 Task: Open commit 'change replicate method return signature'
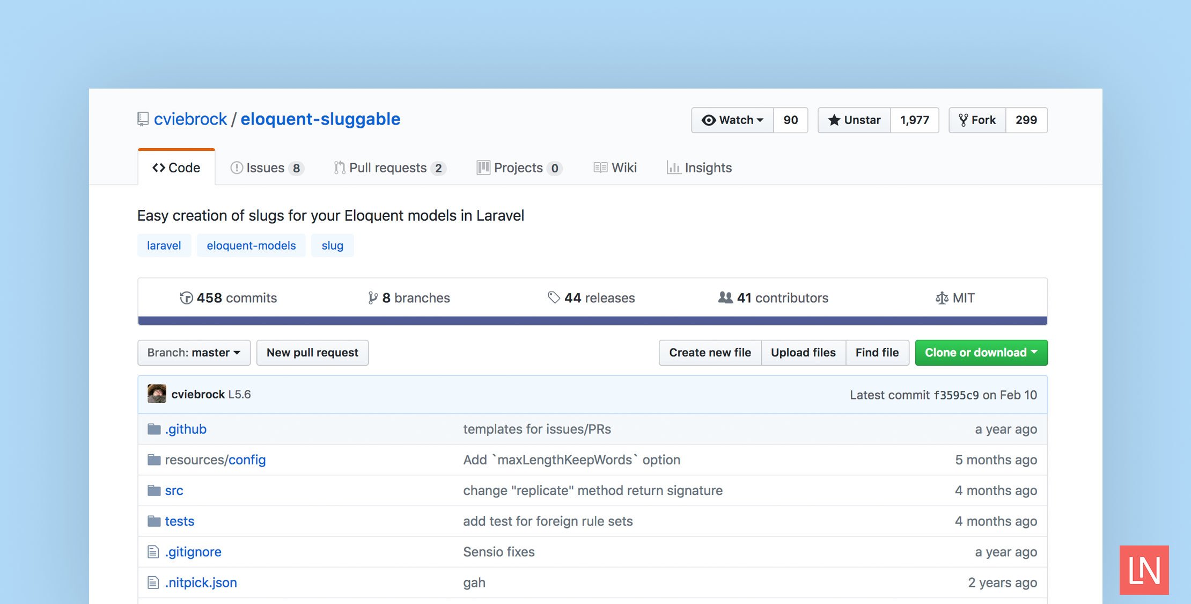pos(593,490)
